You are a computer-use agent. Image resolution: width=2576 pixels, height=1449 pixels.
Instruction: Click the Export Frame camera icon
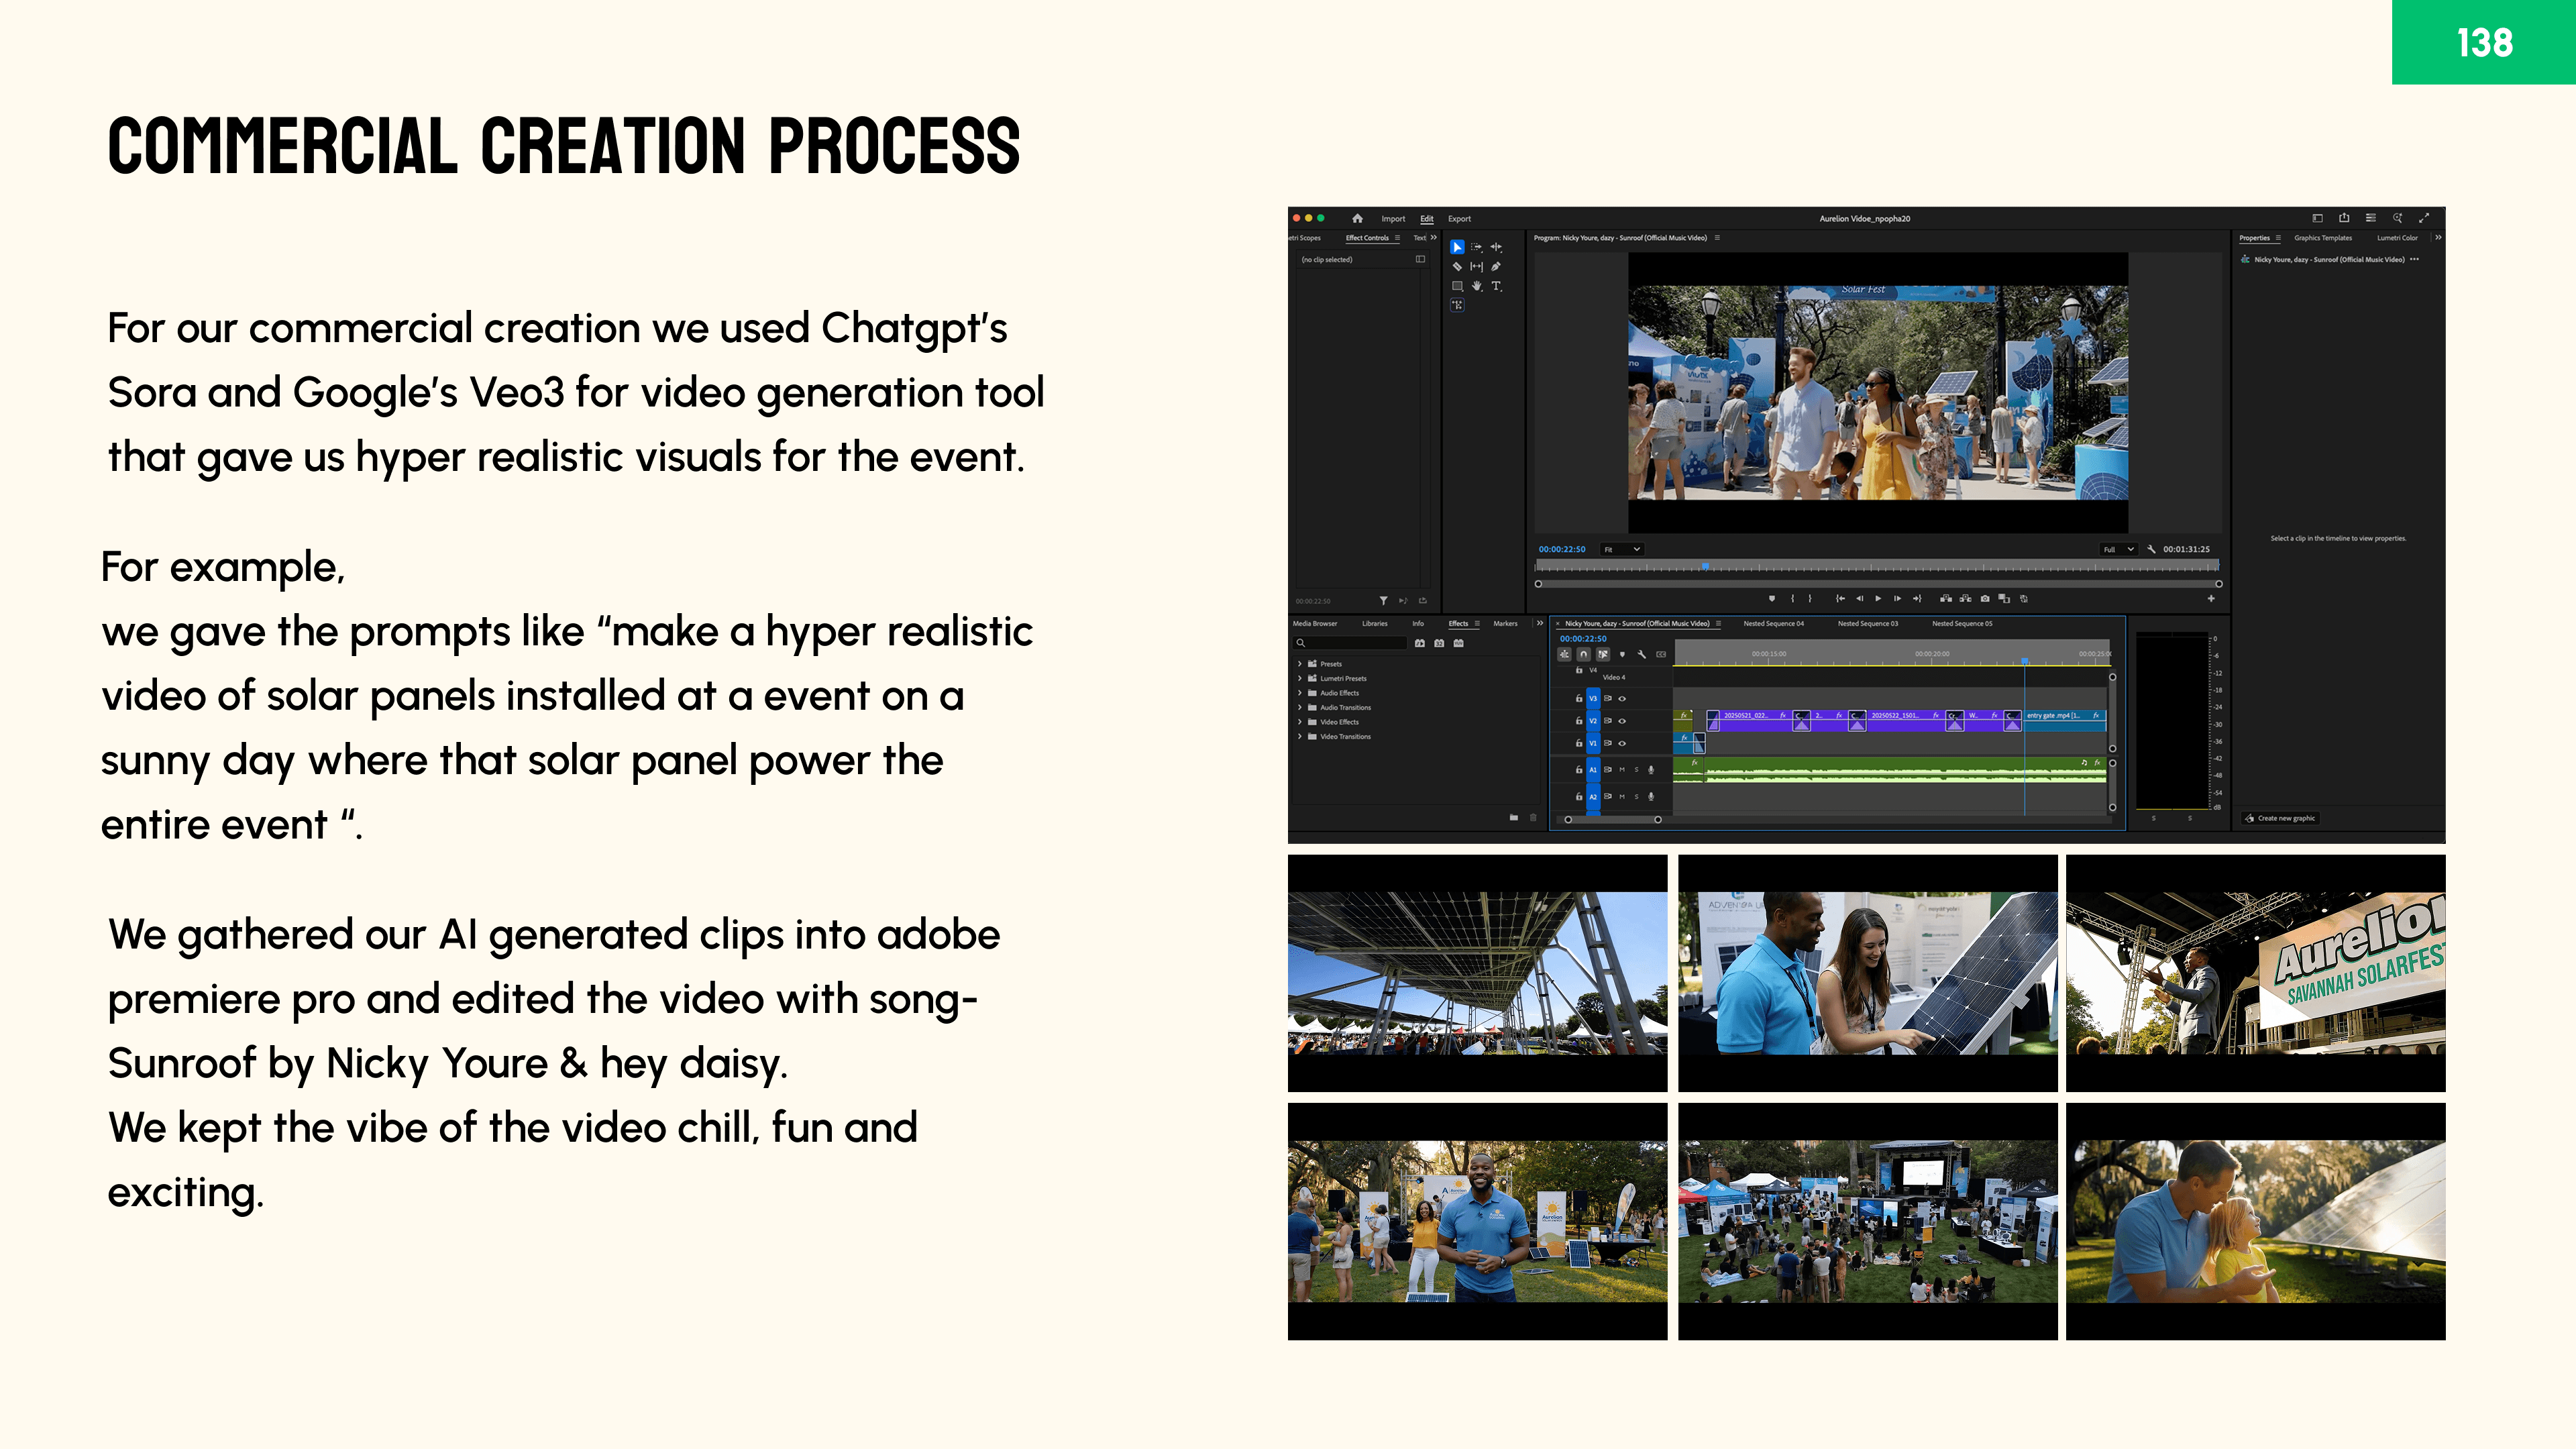pos(1985,598)
